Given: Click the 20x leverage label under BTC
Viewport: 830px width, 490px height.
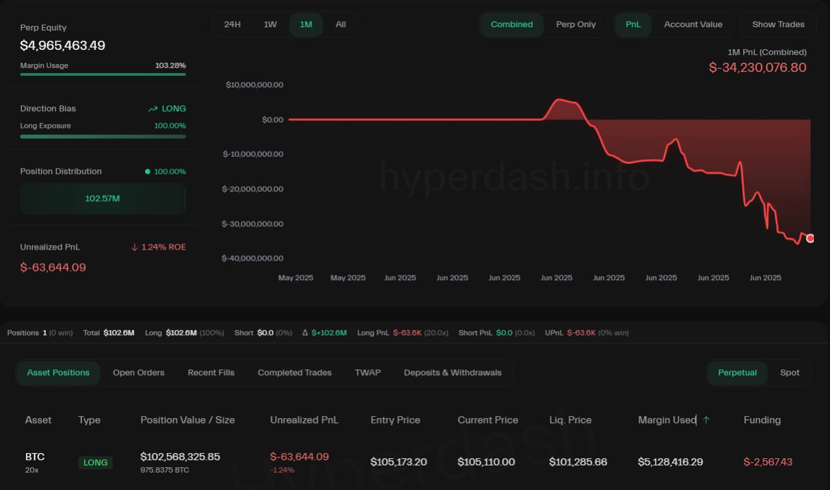Looking at the screenshot, I should (32, 470).
